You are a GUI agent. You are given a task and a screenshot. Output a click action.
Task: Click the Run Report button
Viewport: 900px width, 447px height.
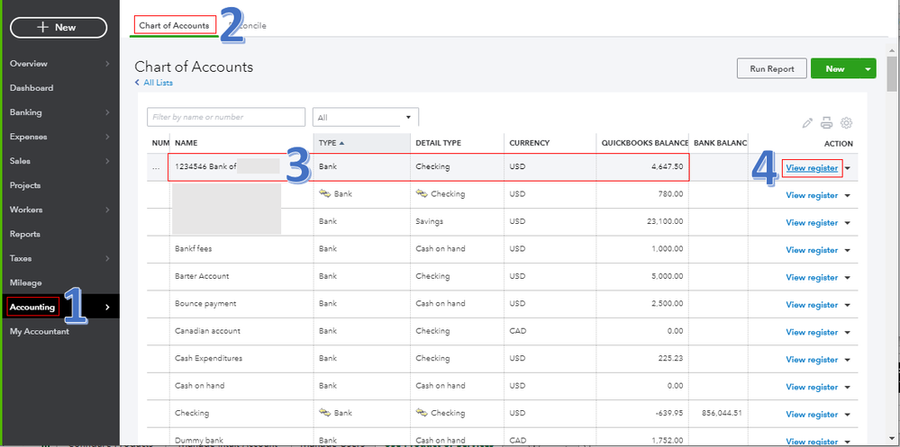[771, 69]
